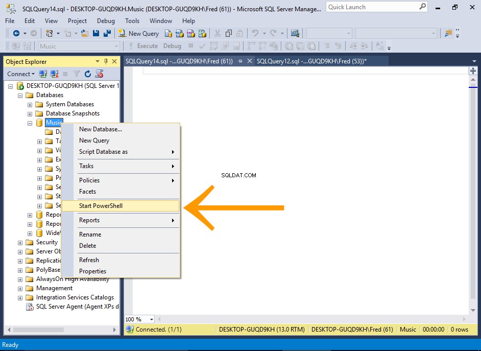Choose Refresh from context menu
Image resolution: width=481 pixels, height=351 pixels.
coord(121,260)
